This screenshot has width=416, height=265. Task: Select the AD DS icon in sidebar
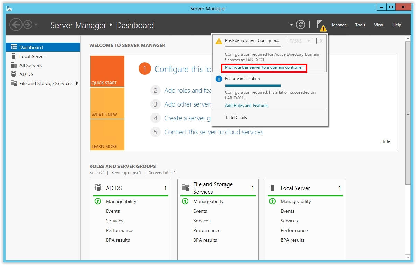click(x=14, y=74)
